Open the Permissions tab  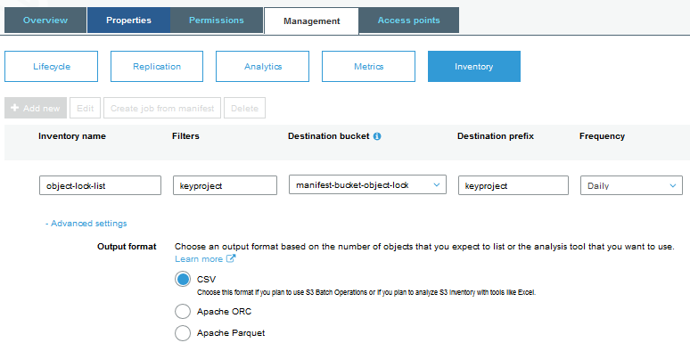(217, 20)
